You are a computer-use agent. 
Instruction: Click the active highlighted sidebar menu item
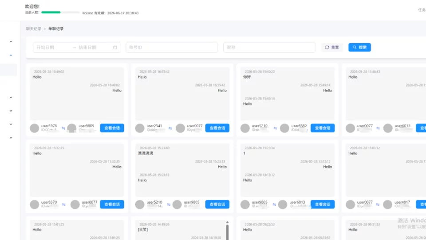coord(8,70)
